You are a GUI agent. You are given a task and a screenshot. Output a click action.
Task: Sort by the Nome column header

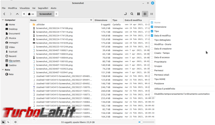61,20
